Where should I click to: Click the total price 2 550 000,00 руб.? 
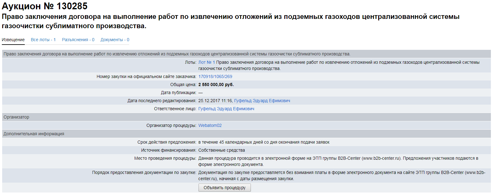[x=216, y=84]
